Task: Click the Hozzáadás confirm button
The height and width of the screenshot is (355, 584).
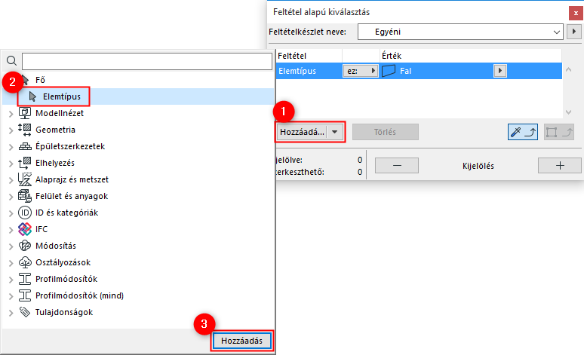Action: [241, 341]
